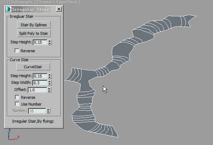Decrease Step Width with down spinner

[50, 84]
